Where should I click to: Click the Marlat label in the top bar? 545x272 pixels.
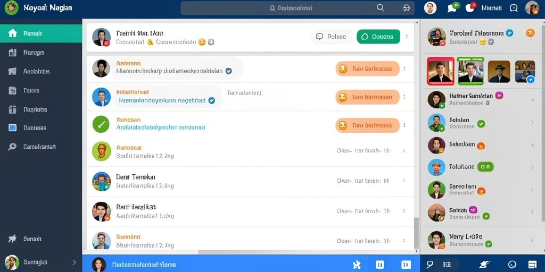pos(491,8)
